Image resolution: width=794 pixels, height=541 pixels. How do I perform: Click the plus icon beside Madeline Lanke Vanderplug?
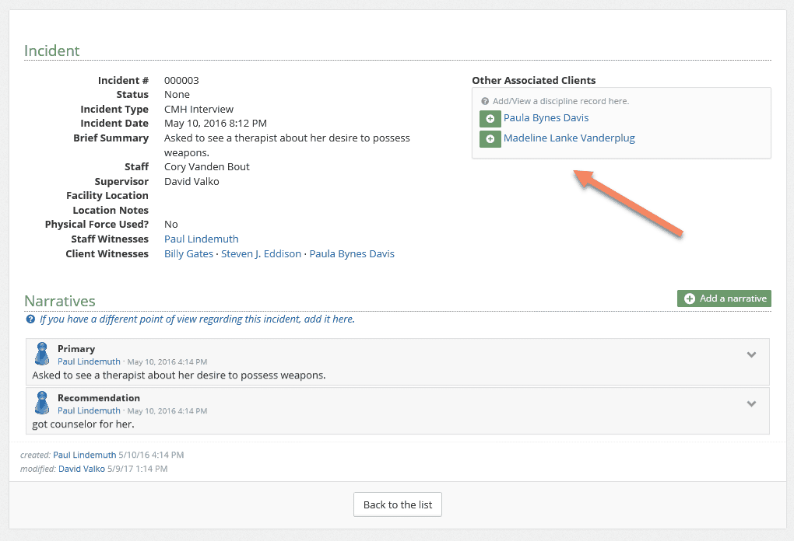pos(490,139)
